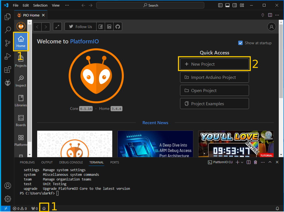284x212 pixels.
Task: Open PlatformIO LinkedIn page
Action: (x=109, y=27)
